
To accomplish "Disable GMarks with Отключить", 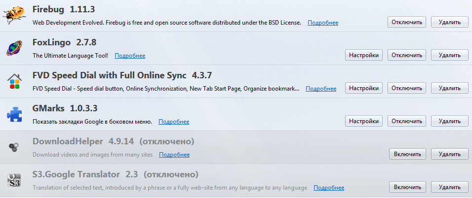I will coord(407,121).
